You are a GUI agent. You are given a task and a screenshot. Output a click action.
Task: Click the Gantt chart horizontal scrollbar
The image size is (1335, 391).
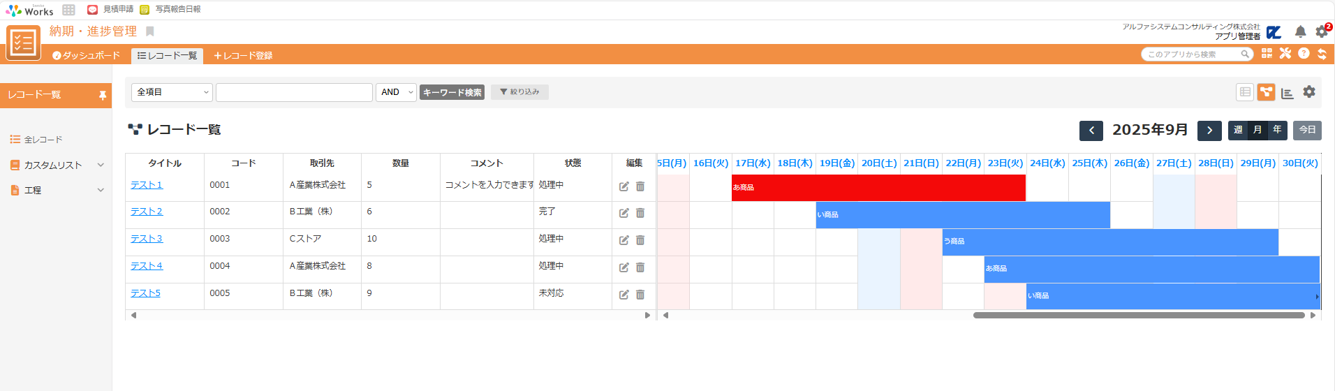[1138, 315]
